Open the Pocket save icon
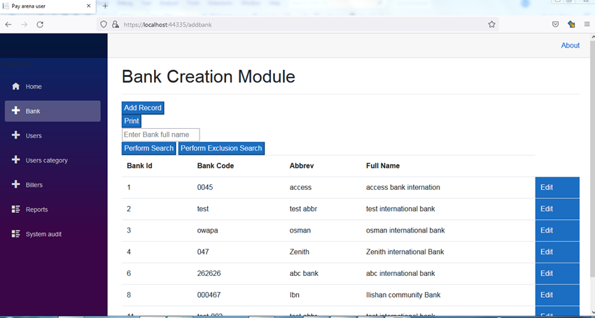The height and width of the screenshot is (318, 595). coord(555,25)
